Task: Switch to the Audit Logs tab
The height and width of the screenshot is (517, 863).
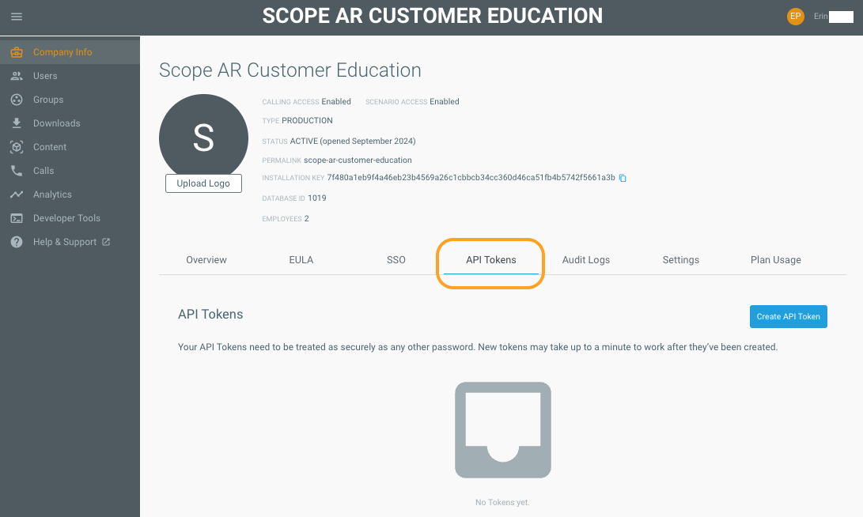Action: pos(585,259)
